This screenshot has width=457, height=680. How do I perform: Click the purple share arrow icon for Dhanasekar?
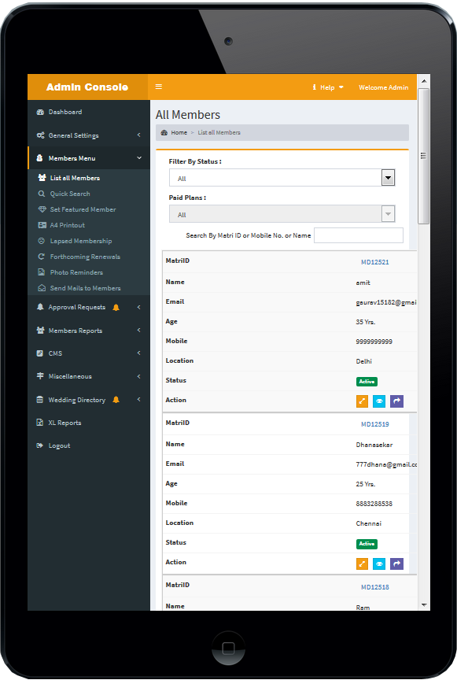[x=396, y=564]
